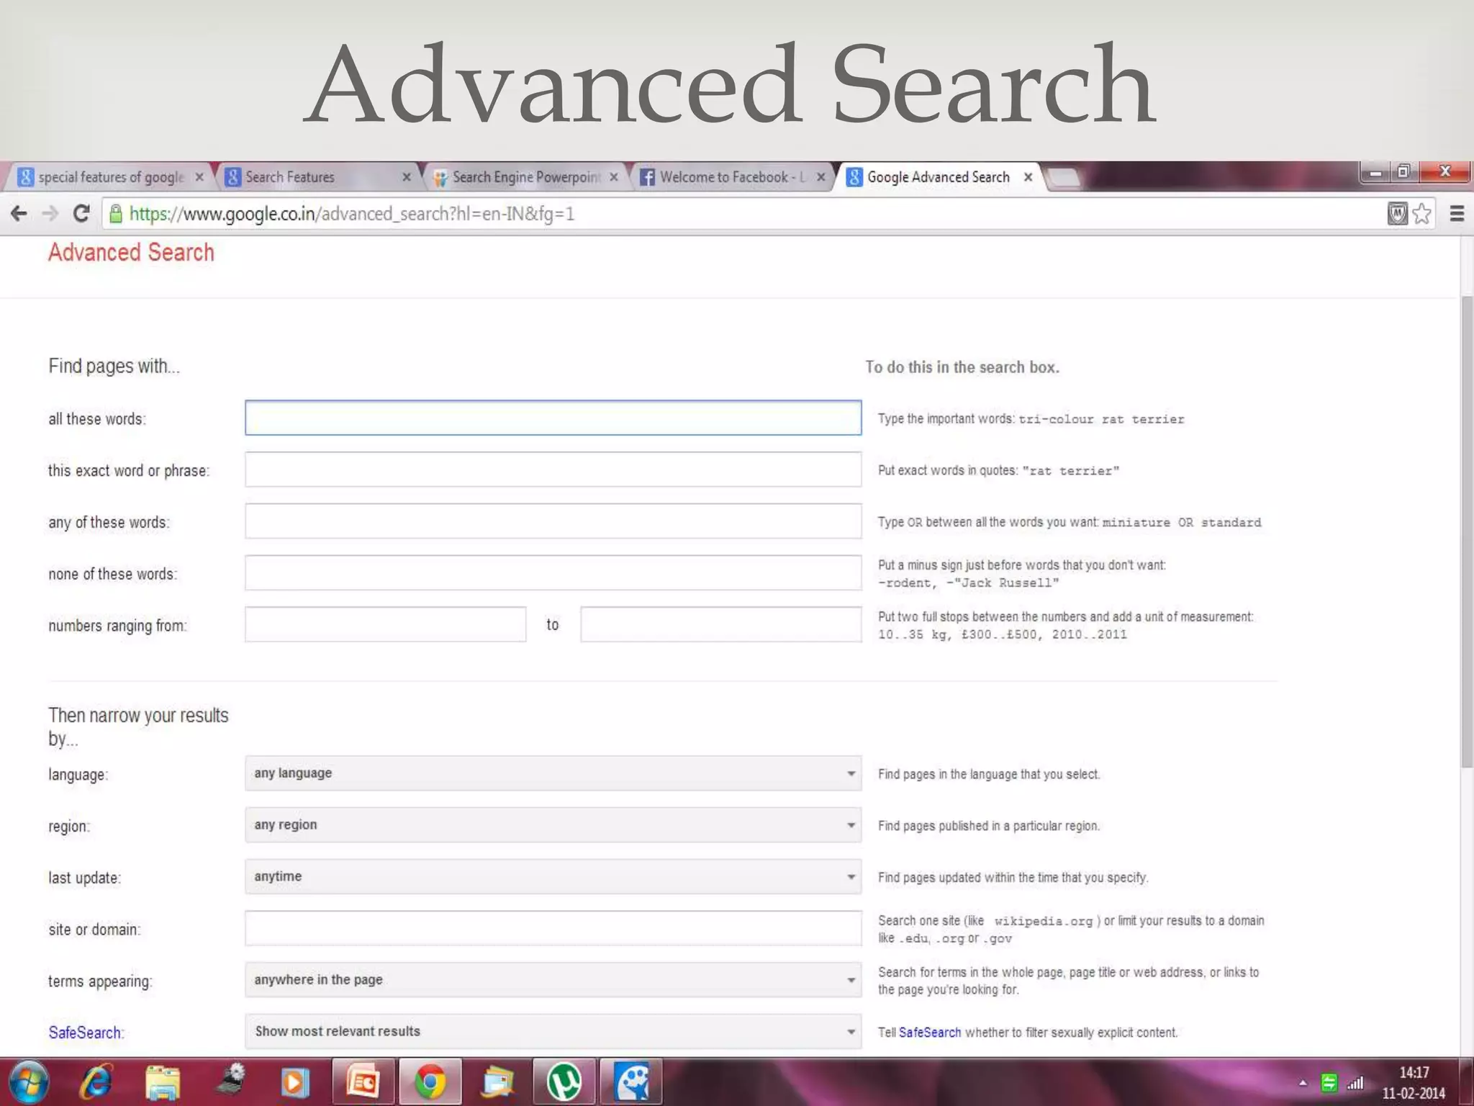Image resolution: width=1474 pixels, height=1106 pixels.
Task: Focus the all these words field
Action: point(553,418)
